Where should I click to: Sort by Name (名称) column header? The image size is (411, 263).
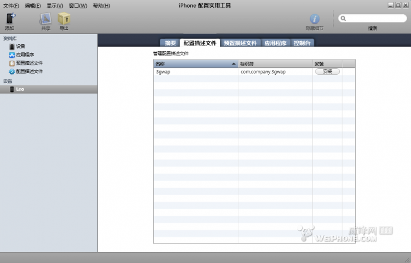tap(196, 64)
